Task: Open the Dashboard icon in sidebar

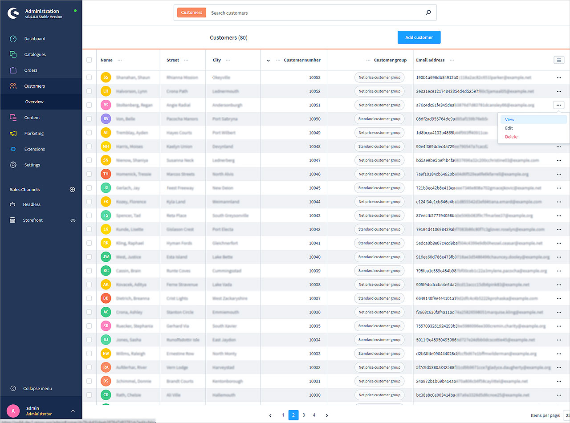Action: pyautogui.click(x=13, y=39)
